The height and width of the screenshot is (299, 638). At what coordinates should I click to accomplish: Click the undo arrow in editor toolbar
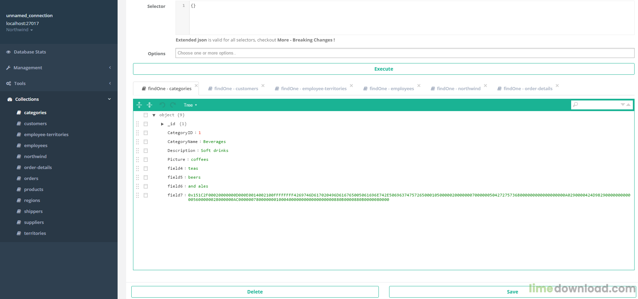tap(162, 105)
